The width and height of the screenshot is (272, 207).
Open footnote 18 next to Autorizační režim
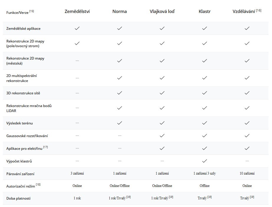click(38, 185)
